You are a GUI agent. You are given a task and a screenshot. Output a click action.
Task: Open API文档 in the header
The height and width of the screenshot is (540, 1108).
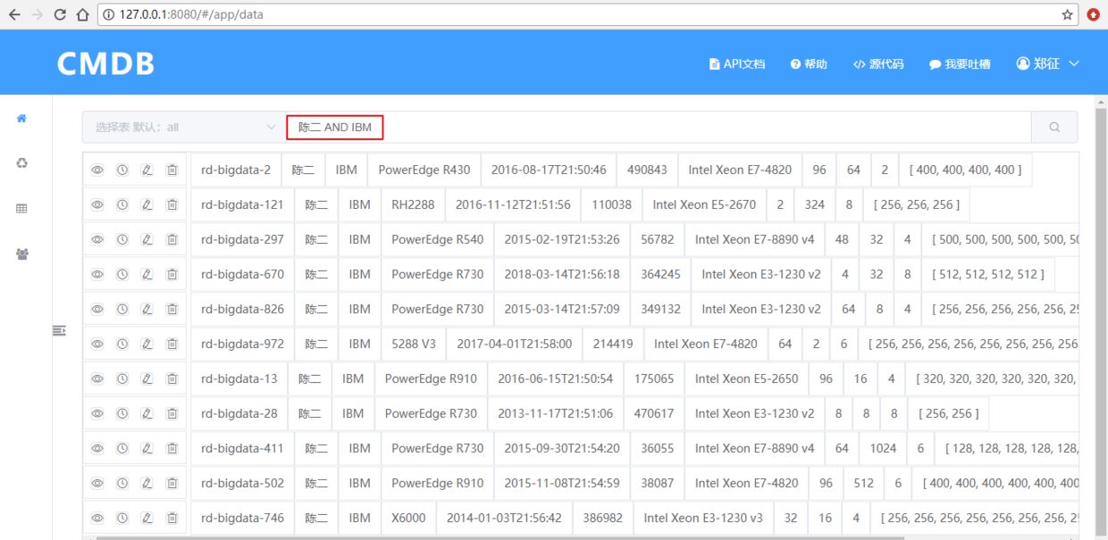737,64
